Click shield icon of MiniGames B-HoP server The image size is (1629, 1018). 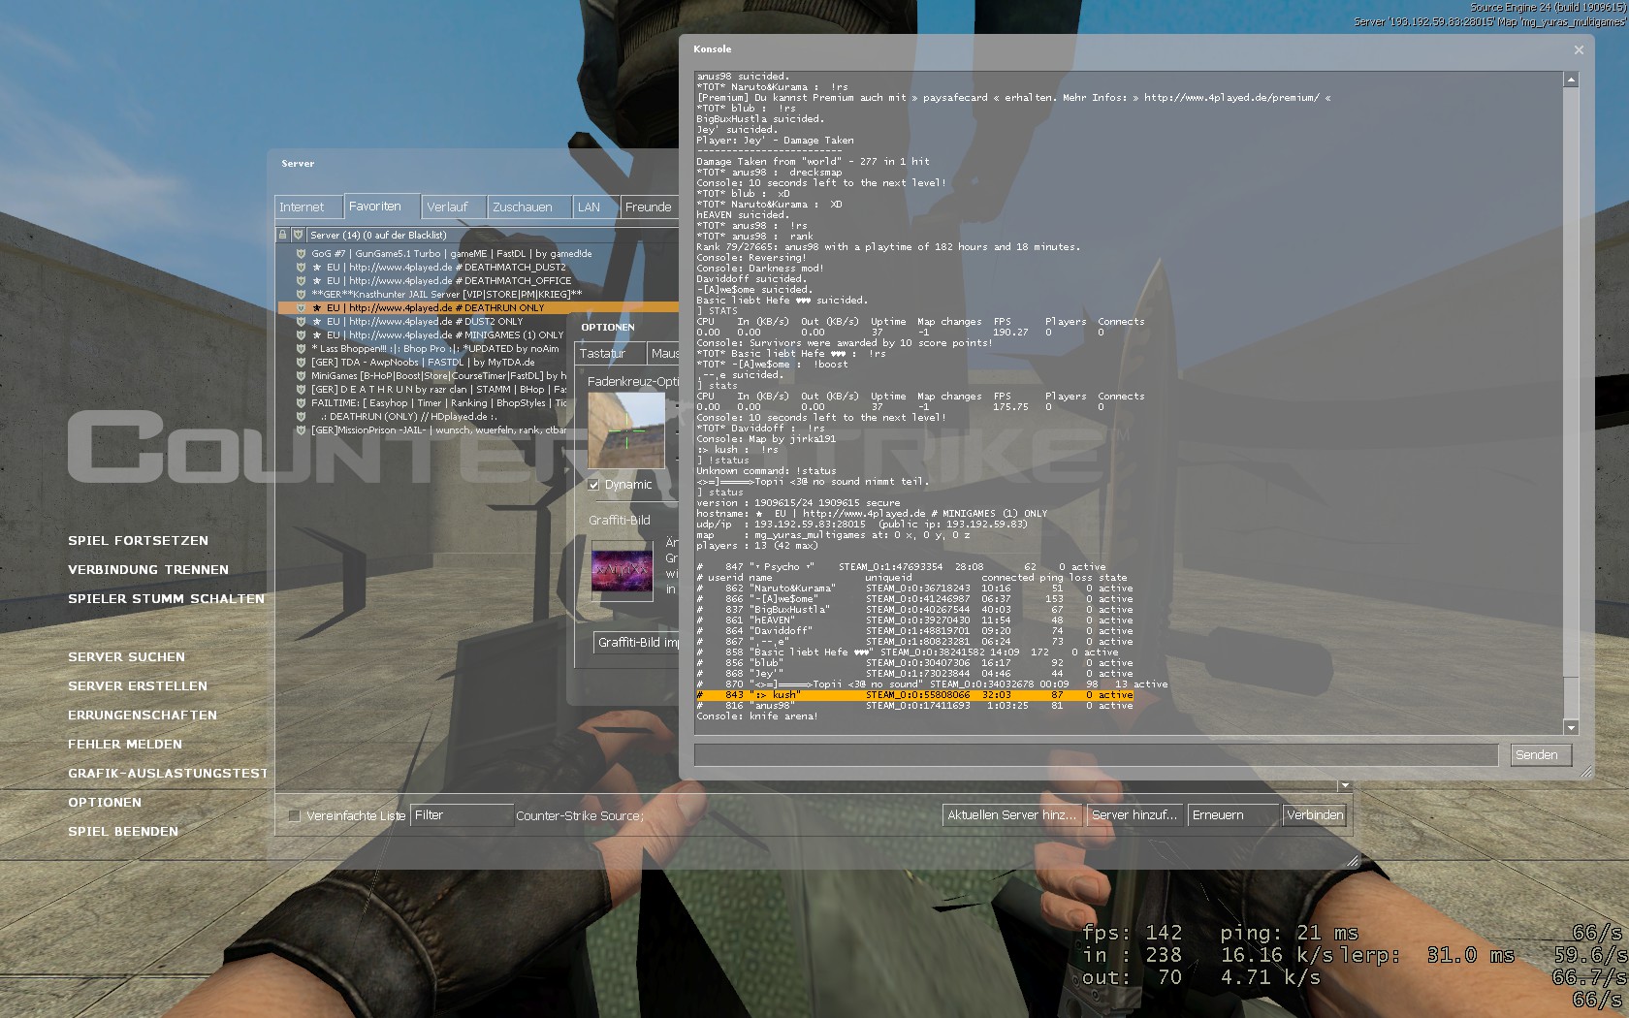tap(301, 375)
